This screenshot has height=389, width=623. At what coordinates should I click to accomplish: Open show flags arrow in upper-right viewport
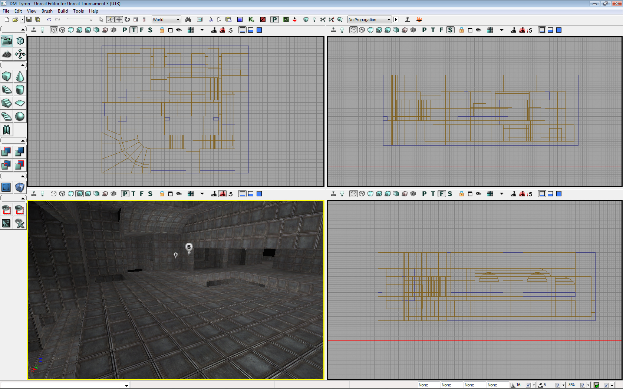point(502,30)
